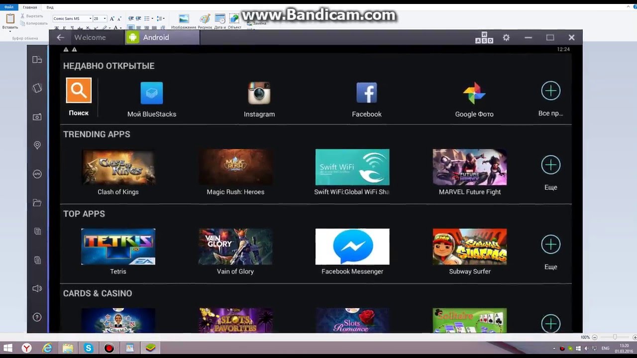Viewport: 637px width, 358px height.
Task: Open Subway Surfer thumbnail
Action: coord(470,247)
